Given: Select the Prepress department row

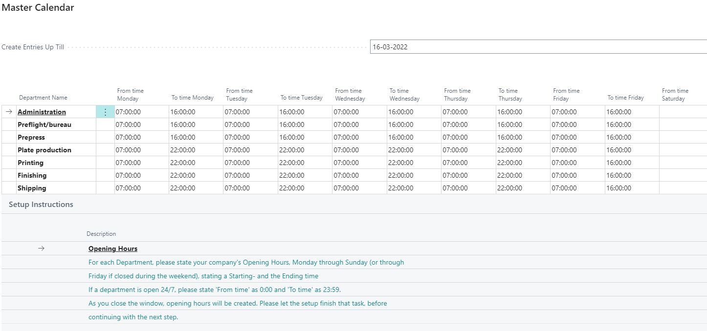Looking at the screenshot, I should 32,137.
